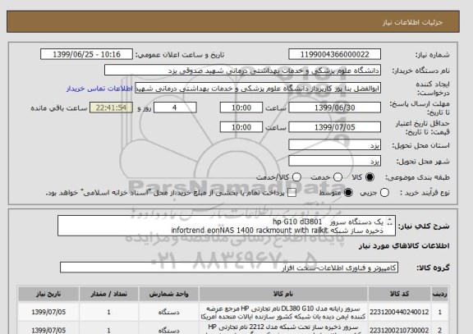Select product code 2231200440240012

tap(399, 313)
